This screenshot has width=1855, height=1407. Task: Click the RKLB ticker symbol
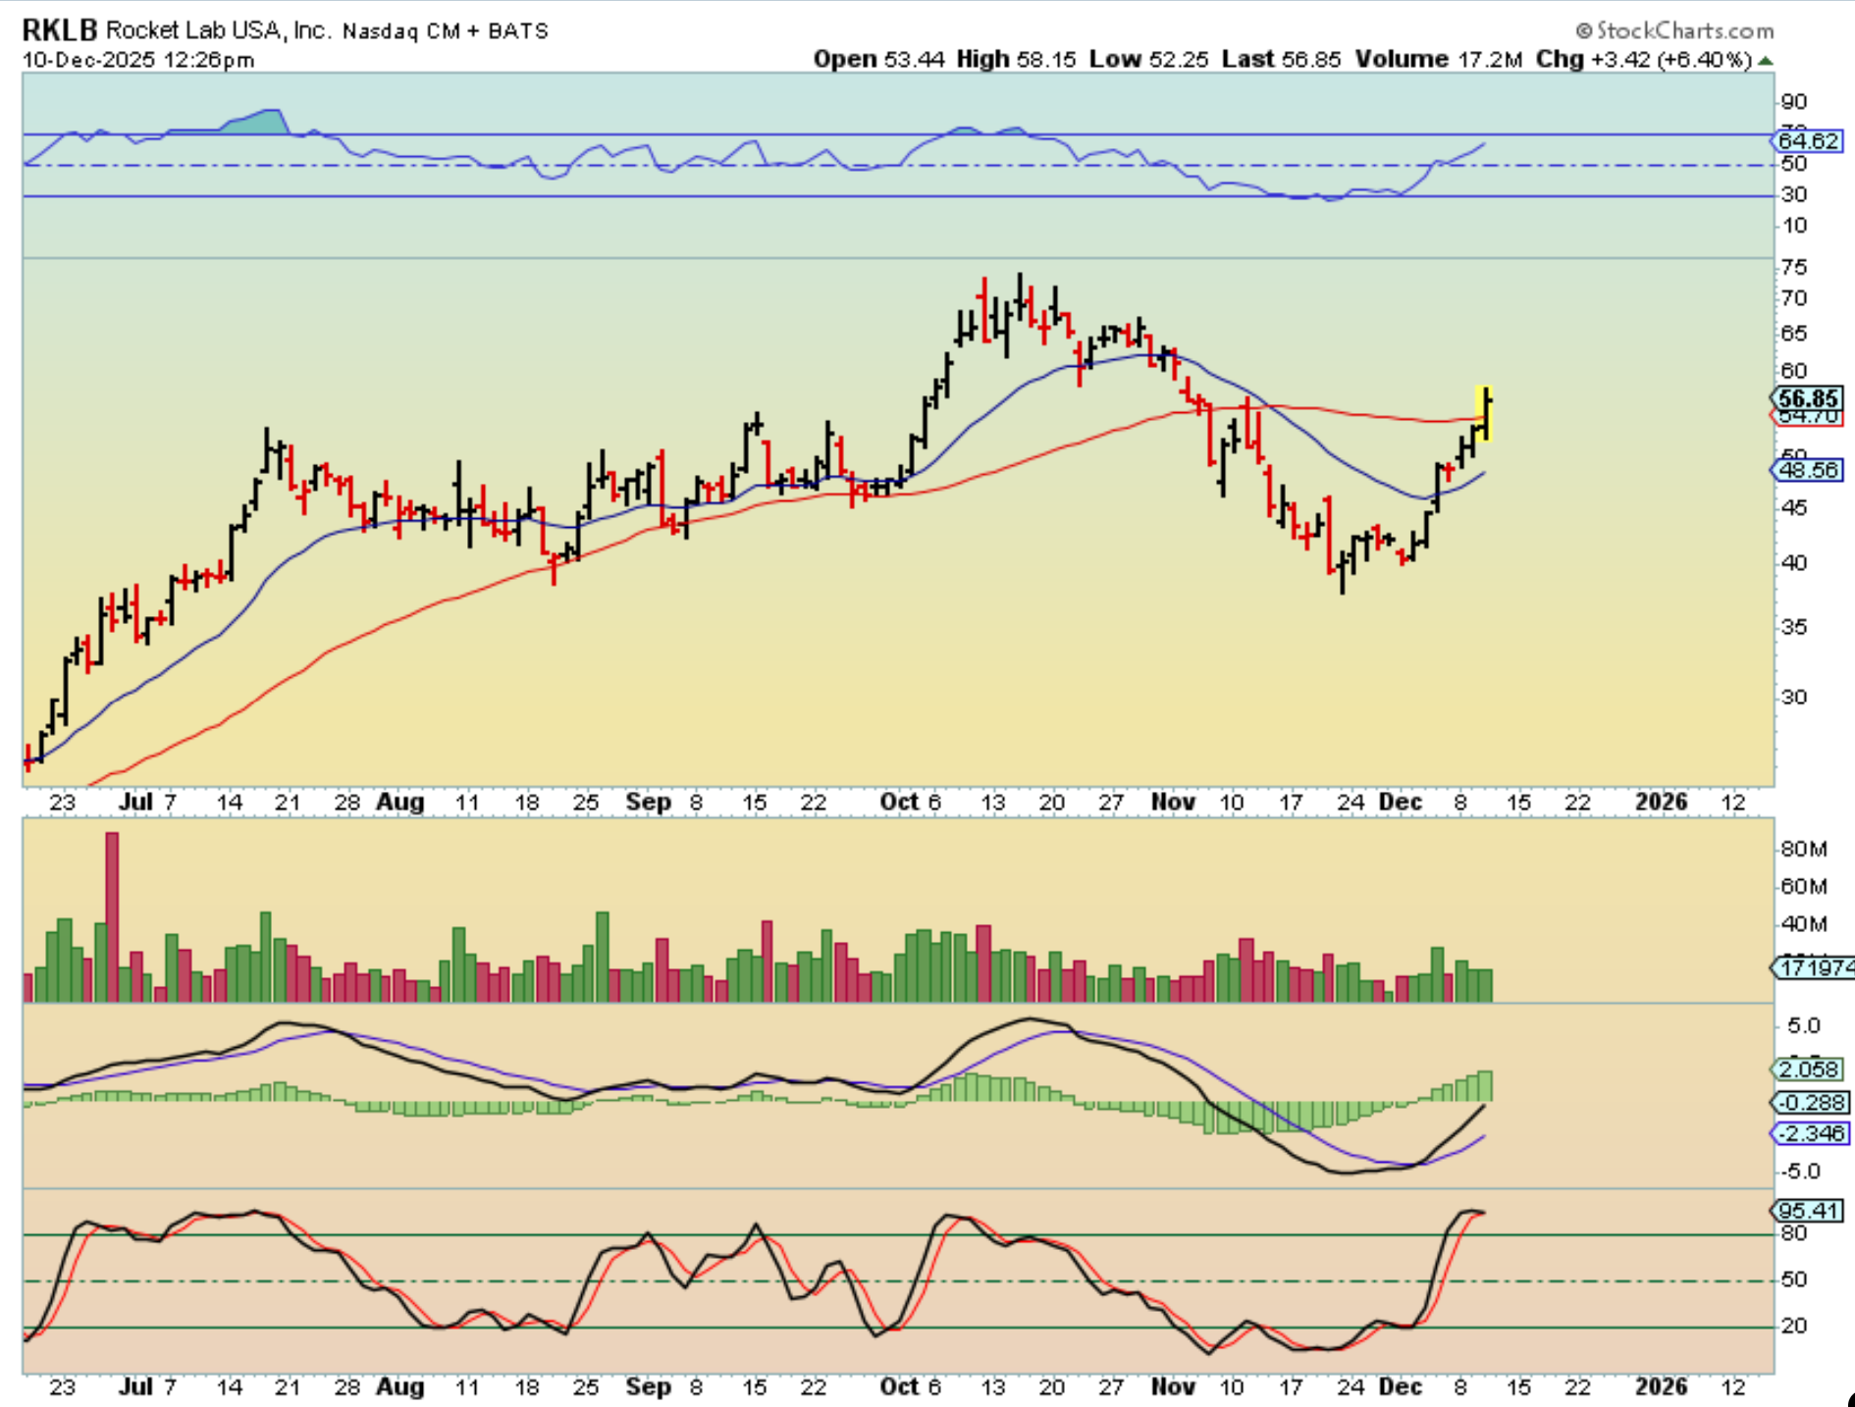point(60,30)
